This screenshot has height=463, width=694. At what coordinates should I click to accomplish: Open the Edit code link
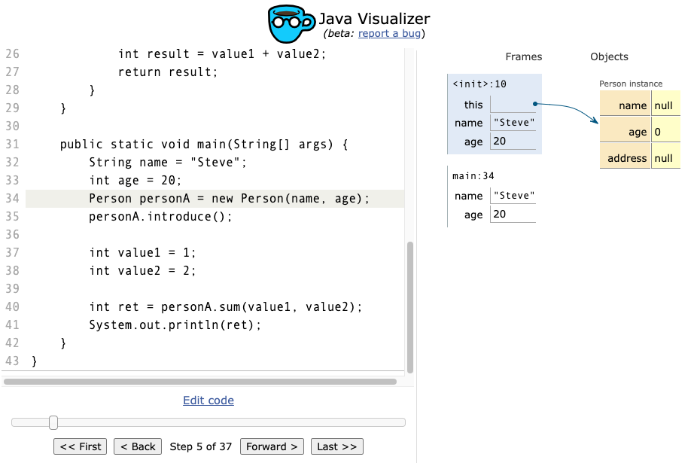tap(209, 401)
